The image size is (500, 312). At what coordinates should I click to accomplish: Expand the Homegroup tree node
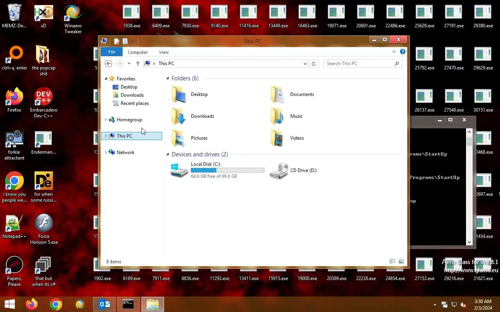tap(106, 120)
